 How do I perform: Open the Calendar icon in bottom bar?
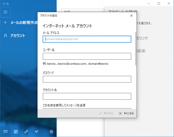[x=16, y=132]
